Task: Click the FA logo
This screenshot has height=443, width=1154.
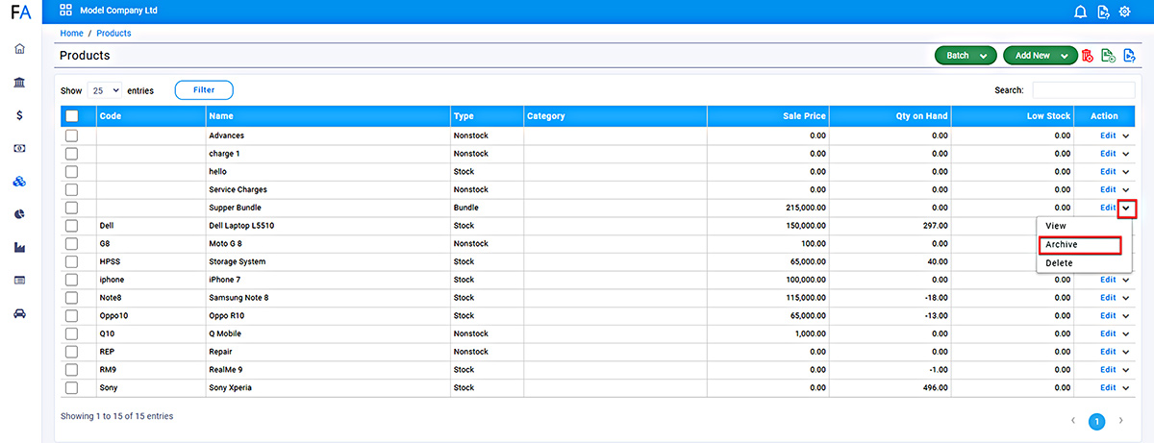Action: [20, 12]
